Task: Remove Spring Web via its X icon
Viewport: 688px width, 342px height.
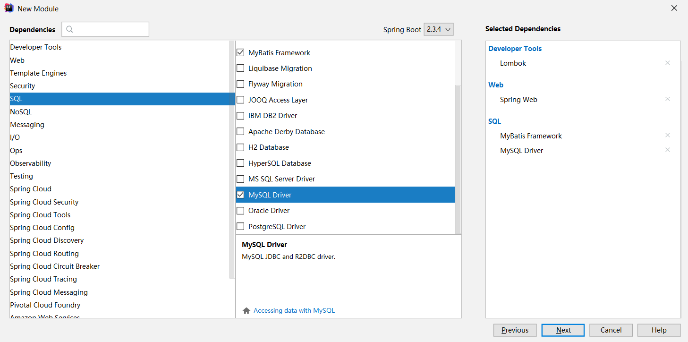Action: [667, 99]
